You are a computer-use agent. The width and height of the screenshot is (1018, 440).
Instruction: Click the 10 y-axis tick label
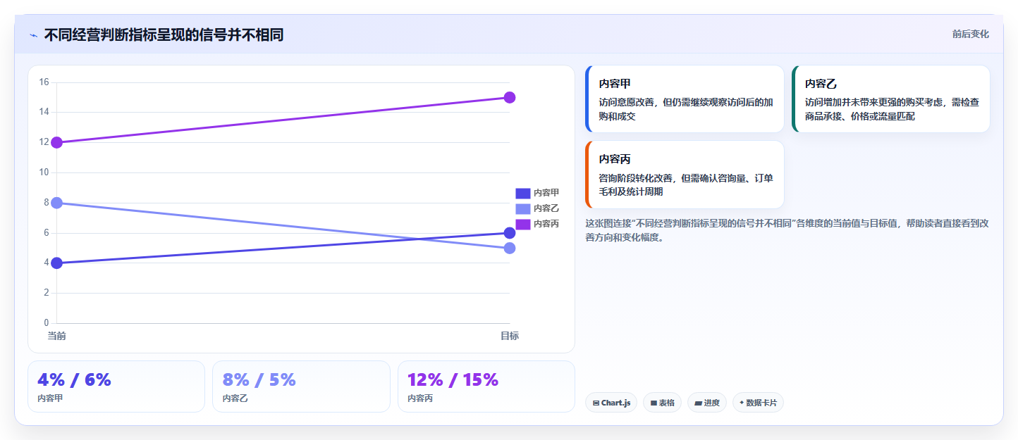(44, 172)
